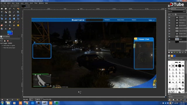The width and height of the screenshot is (187, 105).
Task: Select the Heal tool
Action: (18, 25)
